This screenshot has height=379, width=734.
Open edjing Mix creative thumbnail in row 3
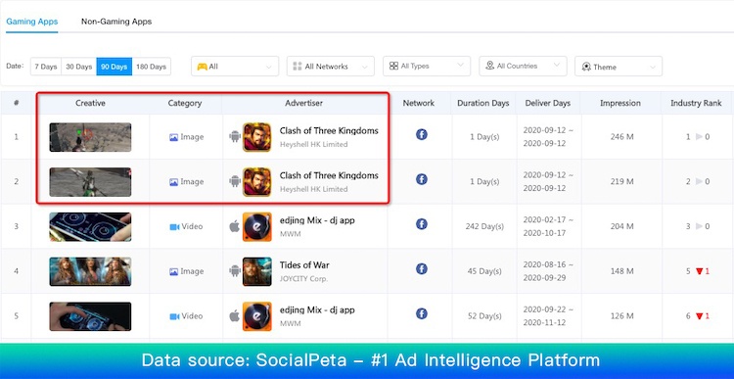(x=90, y=227)
